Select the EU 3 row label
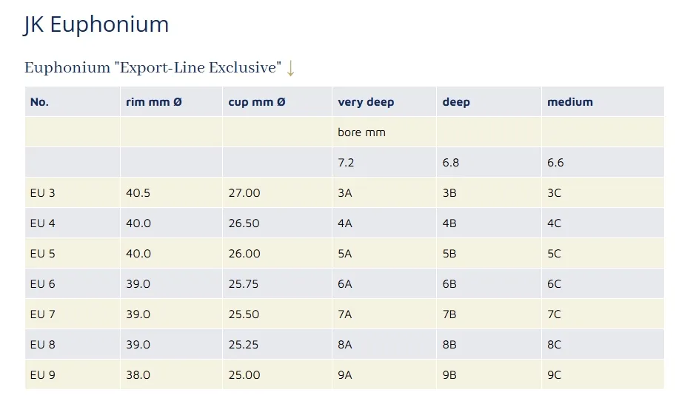The width and height of the screenshot is (676, 401). (43, 193)
